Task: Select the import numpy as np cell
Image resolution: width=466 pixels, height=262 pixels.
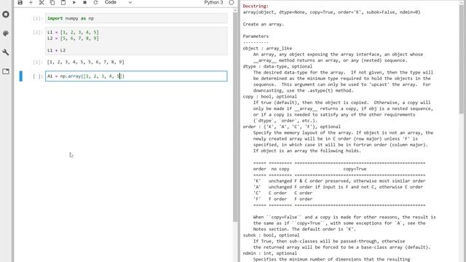Action: coord(136,18)
